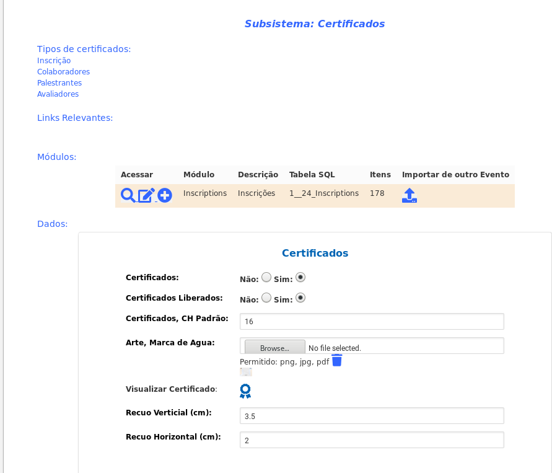The height and width of the screenshot is (473, 552).
Task: Click the 'Módulo' column header
Action: (199, 175)
